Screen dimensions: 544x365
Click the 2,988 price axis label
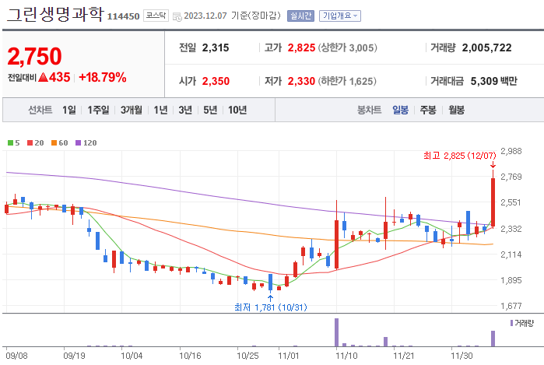[511, 151]
